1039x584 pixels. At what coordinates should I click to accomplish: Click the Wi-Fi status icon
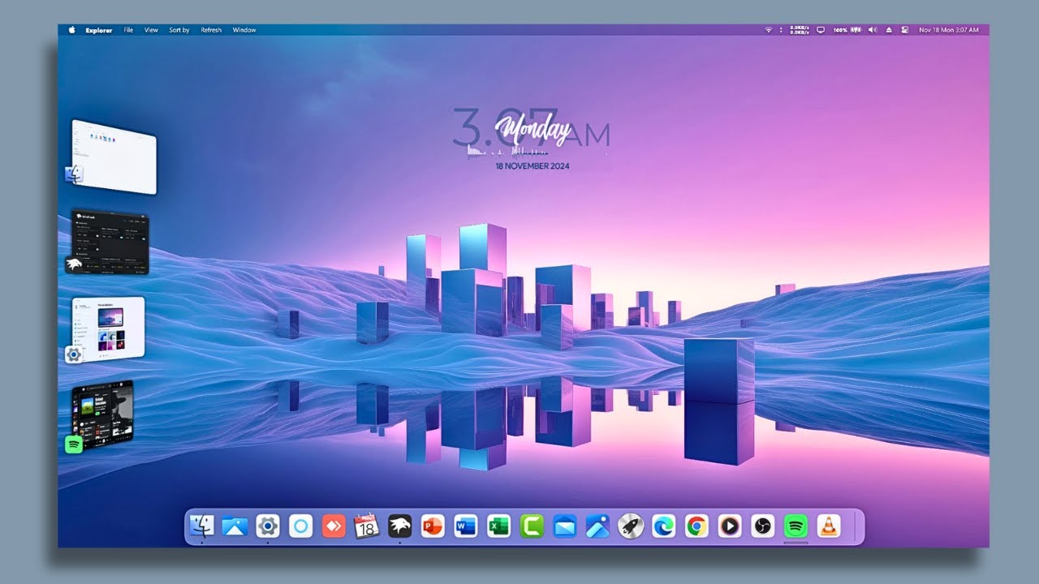(769, 29)
